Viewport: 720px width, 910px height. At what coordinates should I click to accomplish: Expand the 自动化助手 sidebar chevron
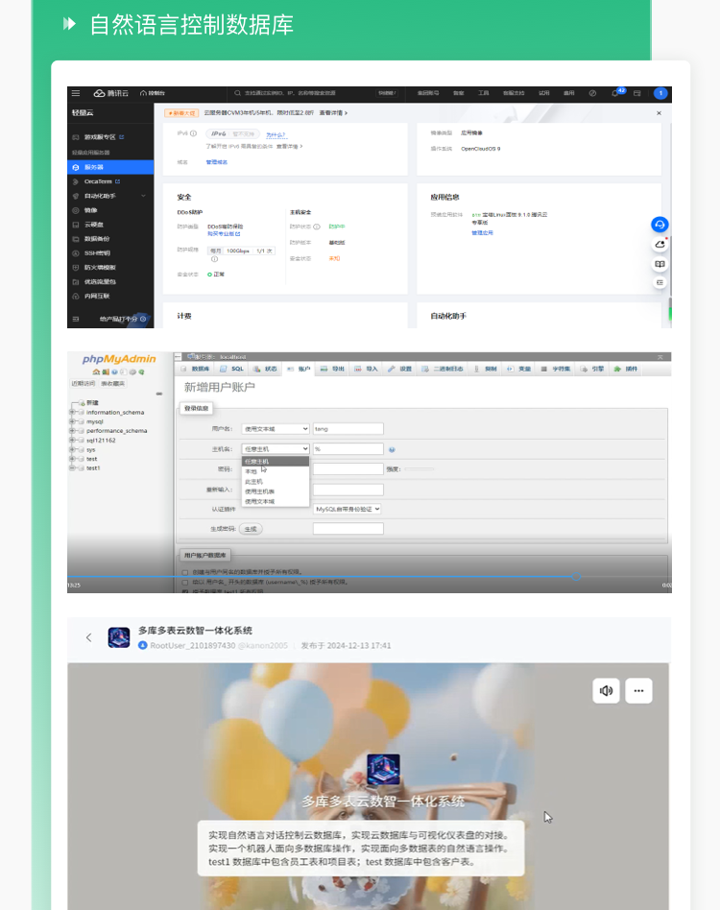tap(143, 196)
